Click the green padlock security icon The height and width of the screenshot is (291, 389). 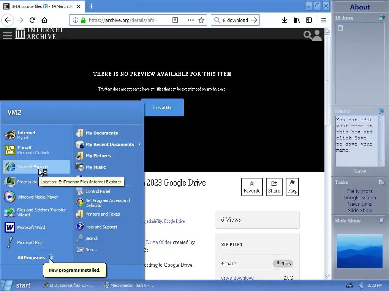click(83, 20)
